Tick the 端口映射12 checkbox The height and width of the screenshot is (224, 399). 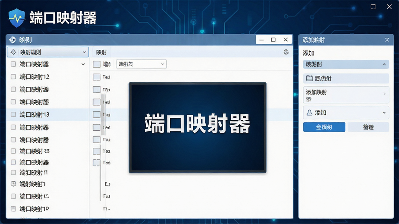(13, 77)
